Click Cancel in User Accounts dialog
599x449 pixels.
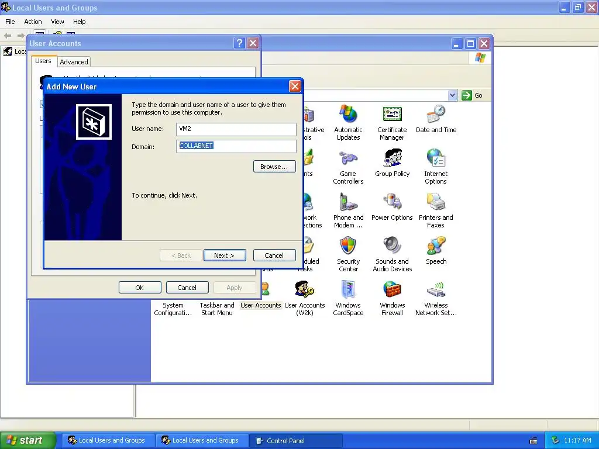[x=187, y=288]
